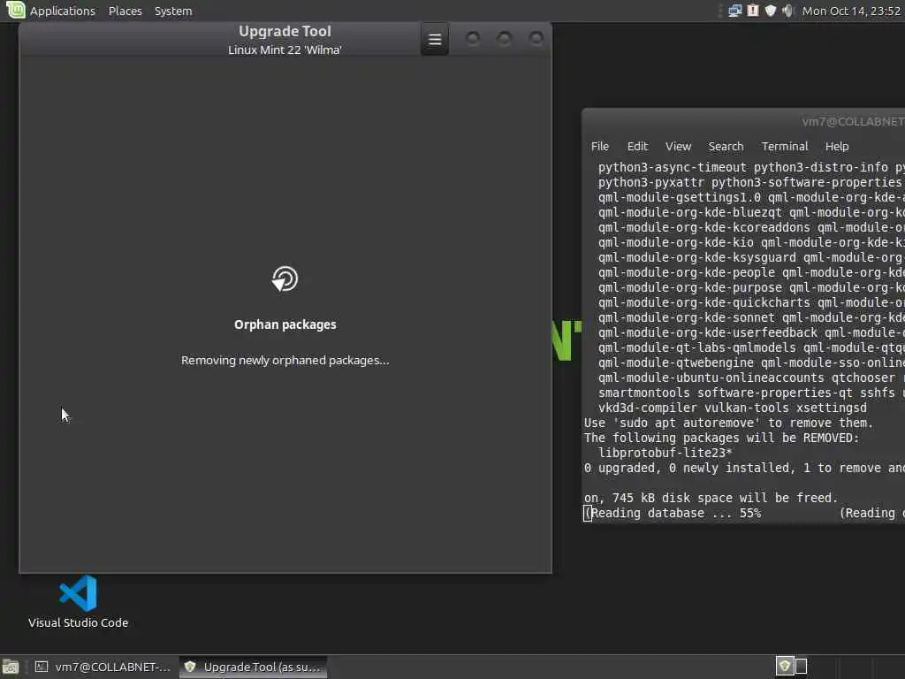This screenshot has width=905, height=679.
Task: Open the terminal View menu
Action: (678, 146)
